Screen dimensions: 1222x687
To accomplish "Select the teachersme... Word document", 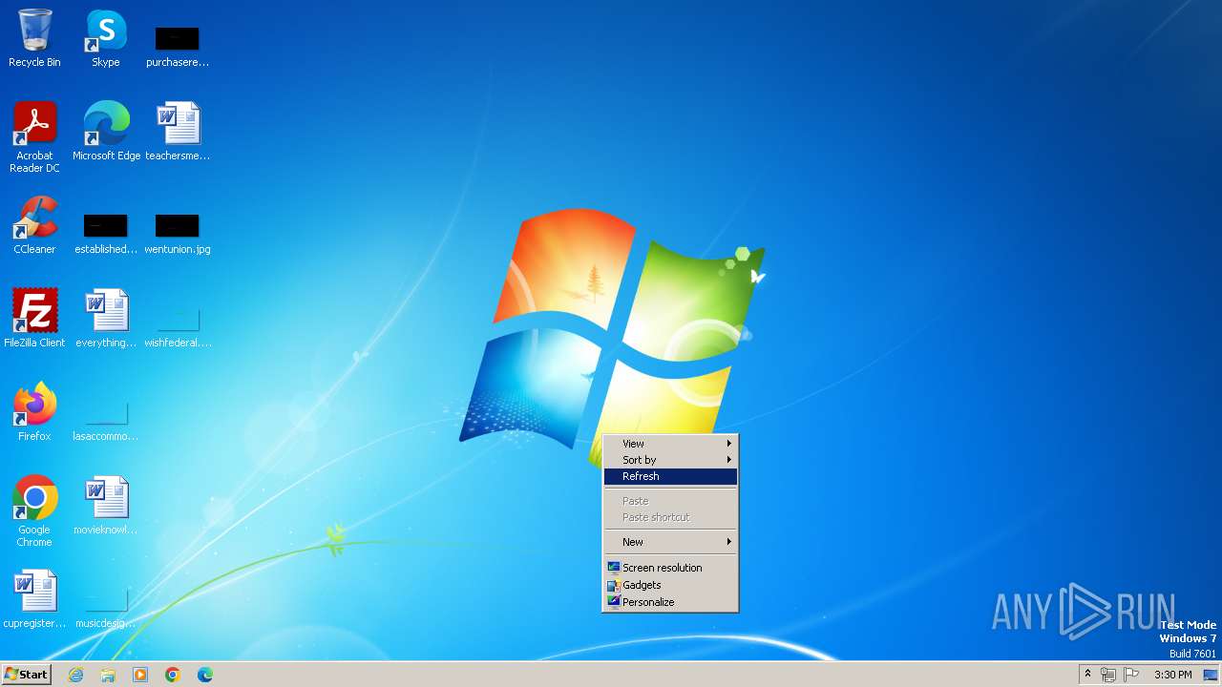I will click(x=178, y=132).
